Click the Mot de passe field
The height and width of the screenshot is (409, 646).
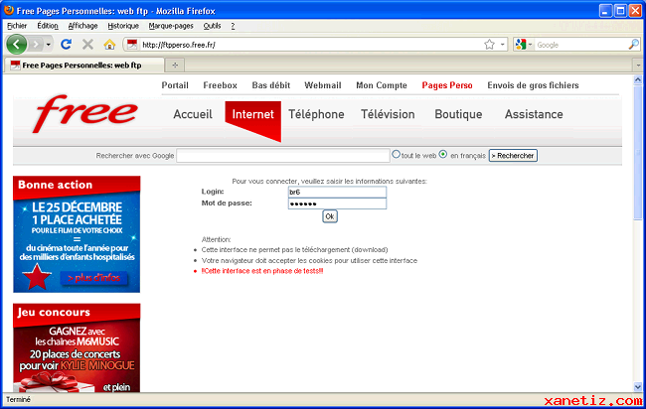click(x=337, y=204)
